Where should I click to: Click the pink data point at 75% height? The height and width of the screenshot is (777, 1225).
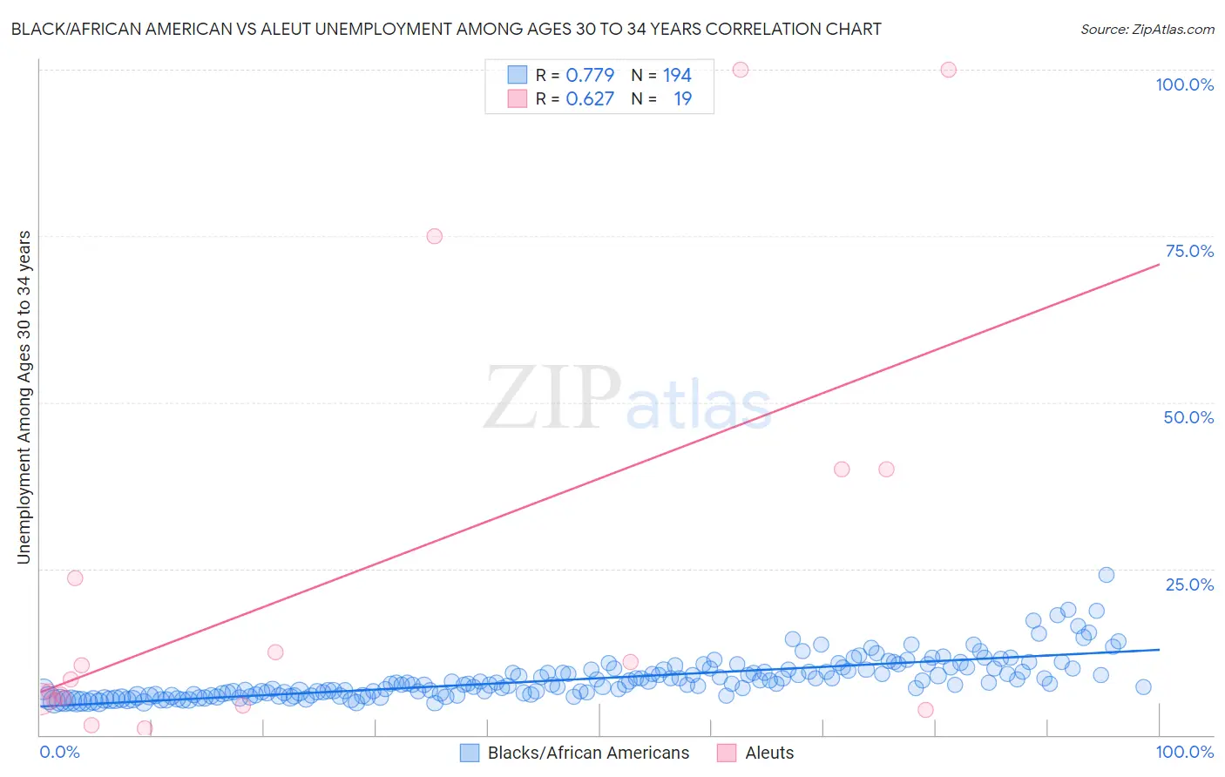(x=435, y=236)
